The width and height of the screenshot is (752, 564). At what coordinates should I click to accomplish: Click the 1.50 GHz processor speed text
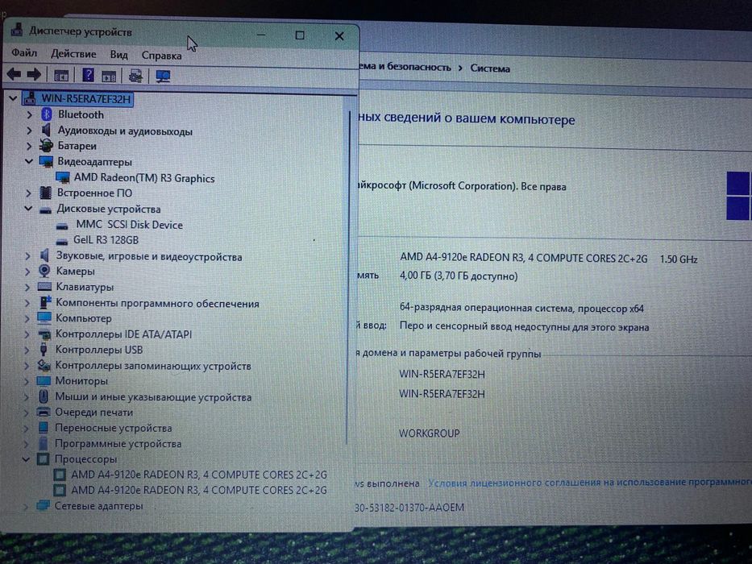click(x=679, y=259)
